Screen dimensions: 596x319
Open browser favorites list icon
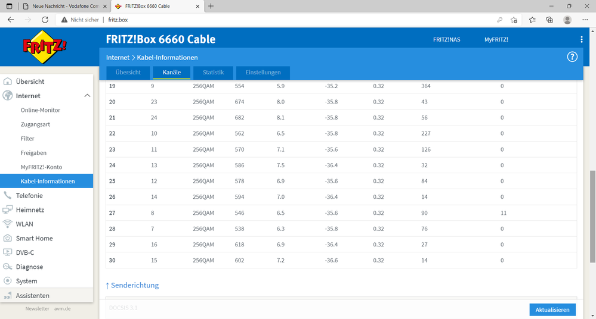tap(532, 20)
